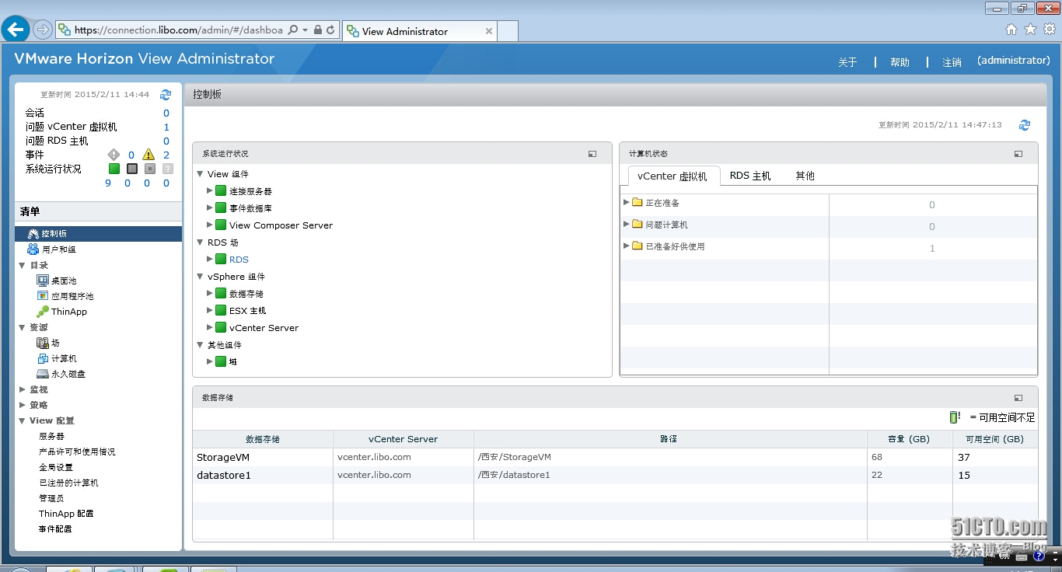Click the green status icon of View Composer Server
Image resolution: width=1062 pixels, height=572 pixels.
221,225
